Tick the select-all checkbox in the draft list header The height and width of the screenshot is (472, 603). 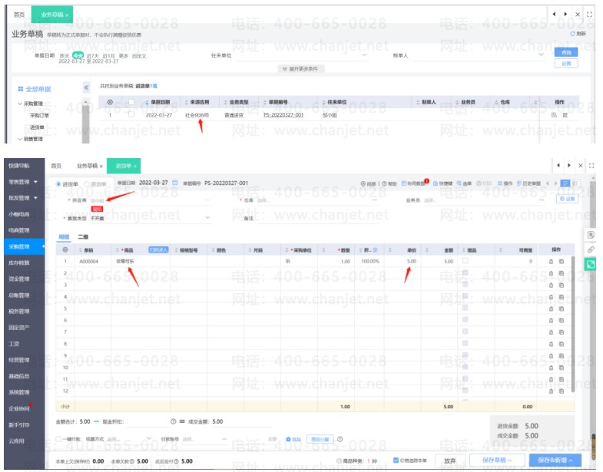131,102
